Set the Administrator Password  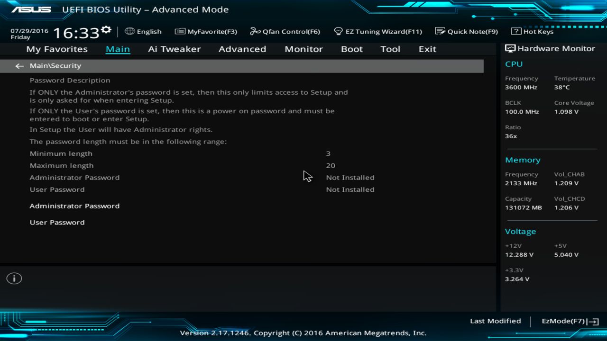(74, 206)
